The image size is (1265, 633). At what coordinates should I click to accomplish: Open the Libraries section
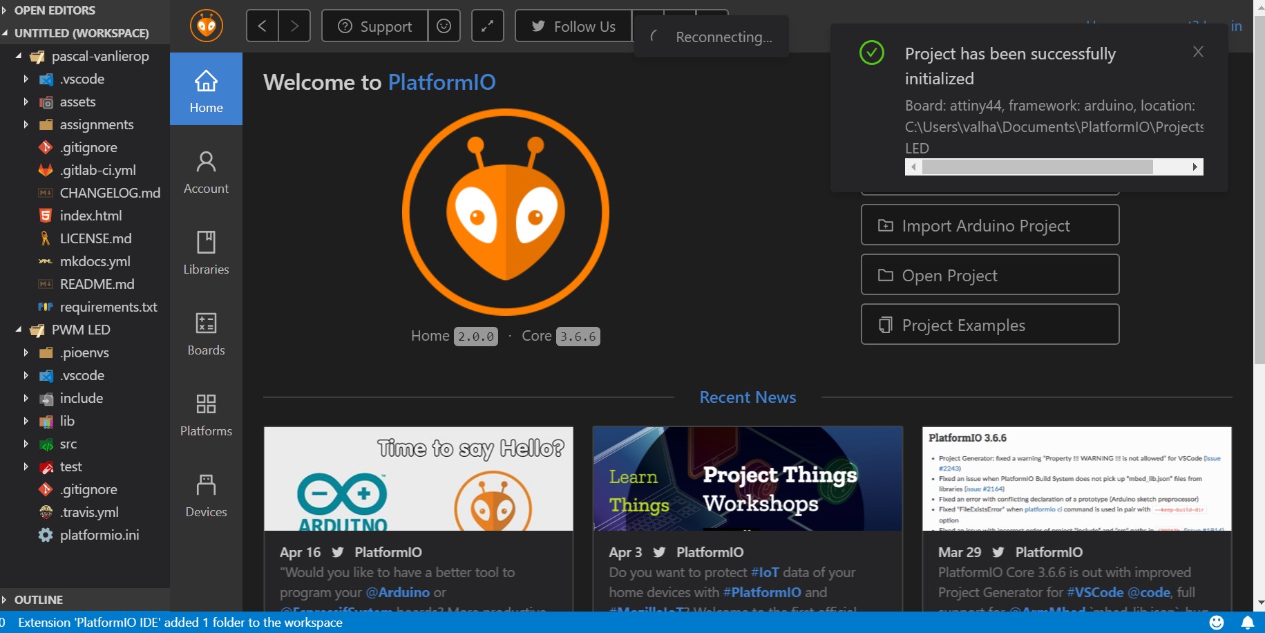pos(206,254)
